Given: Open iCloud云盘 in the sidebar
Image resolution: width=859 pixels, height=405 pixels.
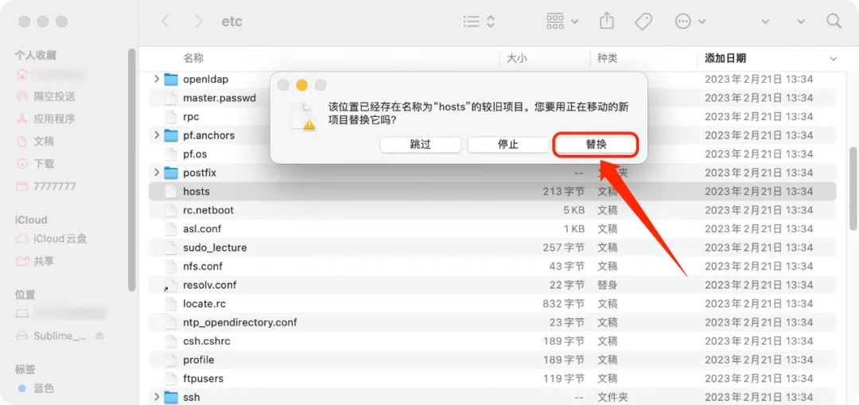Looking at the screenshot, I should tap(60, 239).
